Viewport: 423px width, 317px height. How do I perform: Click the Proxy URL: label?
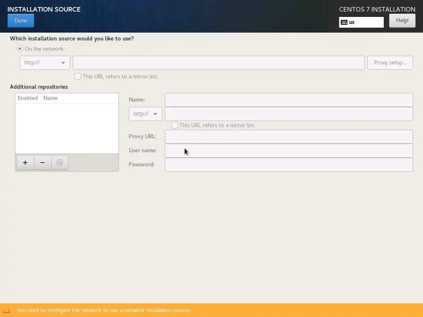(143, 136)
